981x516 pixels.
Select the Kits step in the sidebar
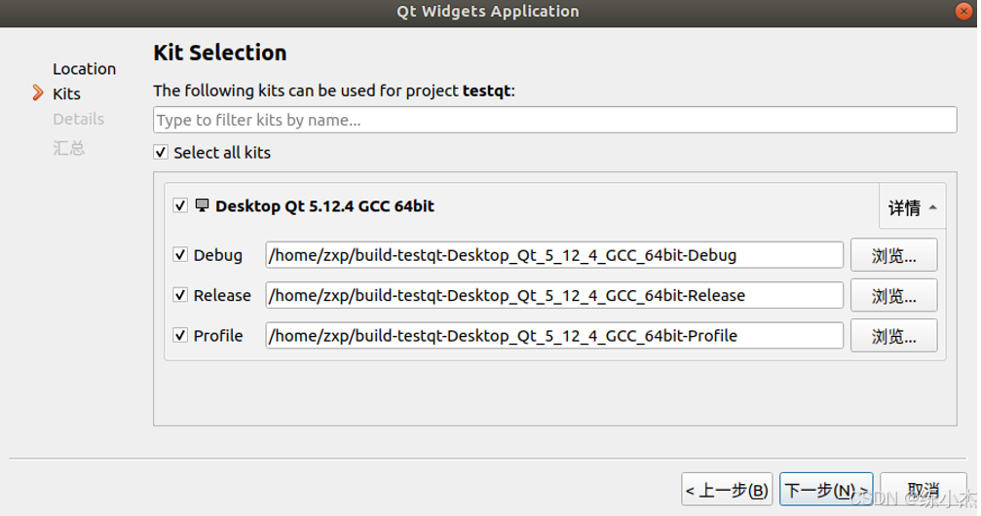click(66, 93)
